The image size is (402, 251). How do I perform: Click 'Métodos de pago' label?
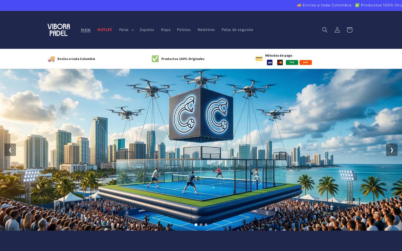coord(279,55)
